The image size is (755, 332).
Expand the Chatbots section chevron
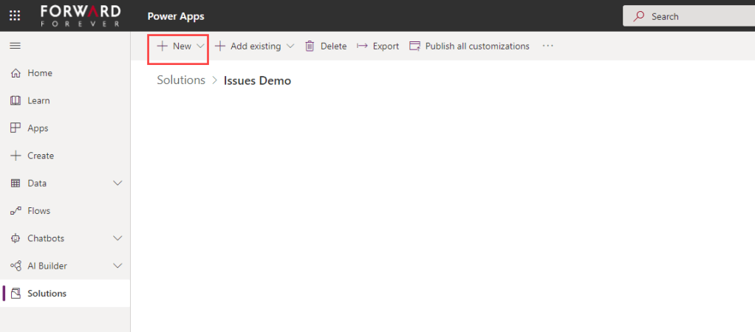click(x=117, y=238)
